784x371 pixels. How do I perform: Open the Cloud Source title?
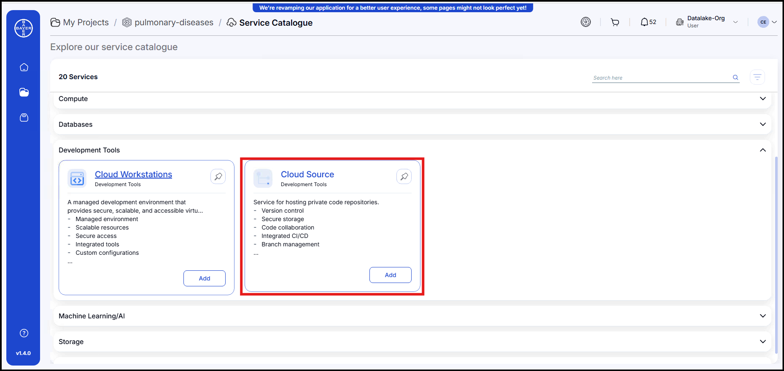click(x=307, y=174)
